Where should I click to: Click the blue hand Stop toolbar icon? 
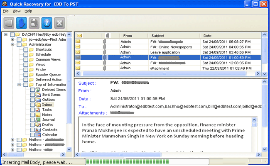[x=22, y=23]
